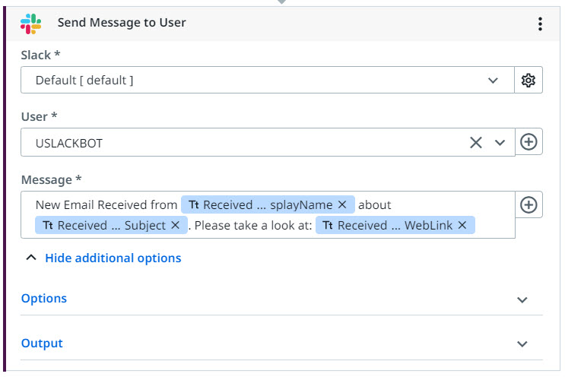Open the three-dot action menu
The height and width of the screenshot is (377, 565).
click(x=540, y=24)
